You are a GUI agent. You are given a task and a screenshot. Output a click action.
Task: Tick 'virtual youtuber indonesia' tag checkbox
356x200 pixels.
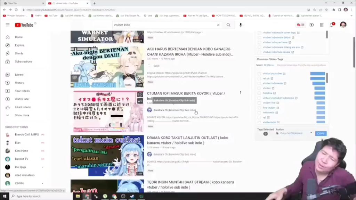[x=259, y=98]
